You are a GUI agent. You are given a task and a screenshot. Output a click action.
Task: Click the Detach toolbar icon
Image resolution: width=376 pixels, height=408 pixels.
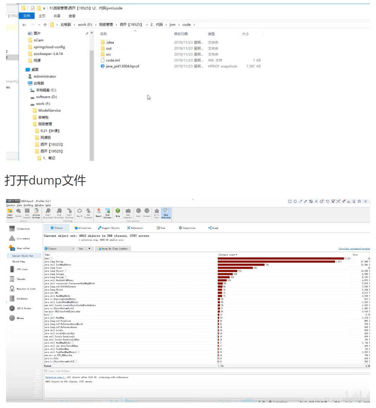18,213
